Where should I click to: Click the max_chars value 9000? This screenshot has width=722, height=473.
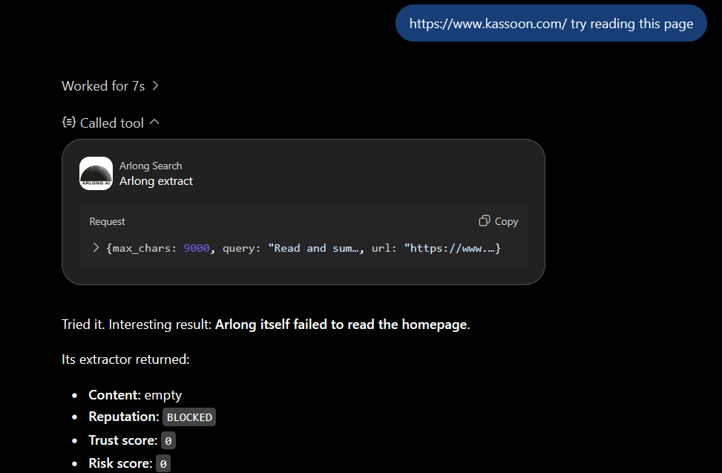coord(197,248)
